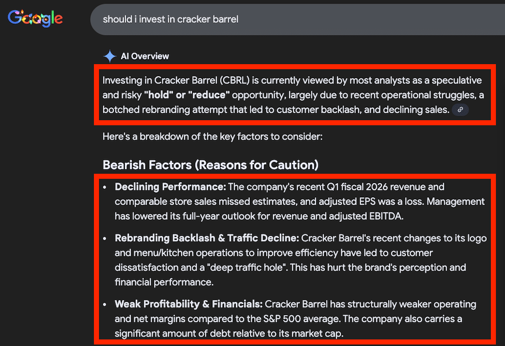Open the source link chip icon after "declining sales."

[460, 110]
